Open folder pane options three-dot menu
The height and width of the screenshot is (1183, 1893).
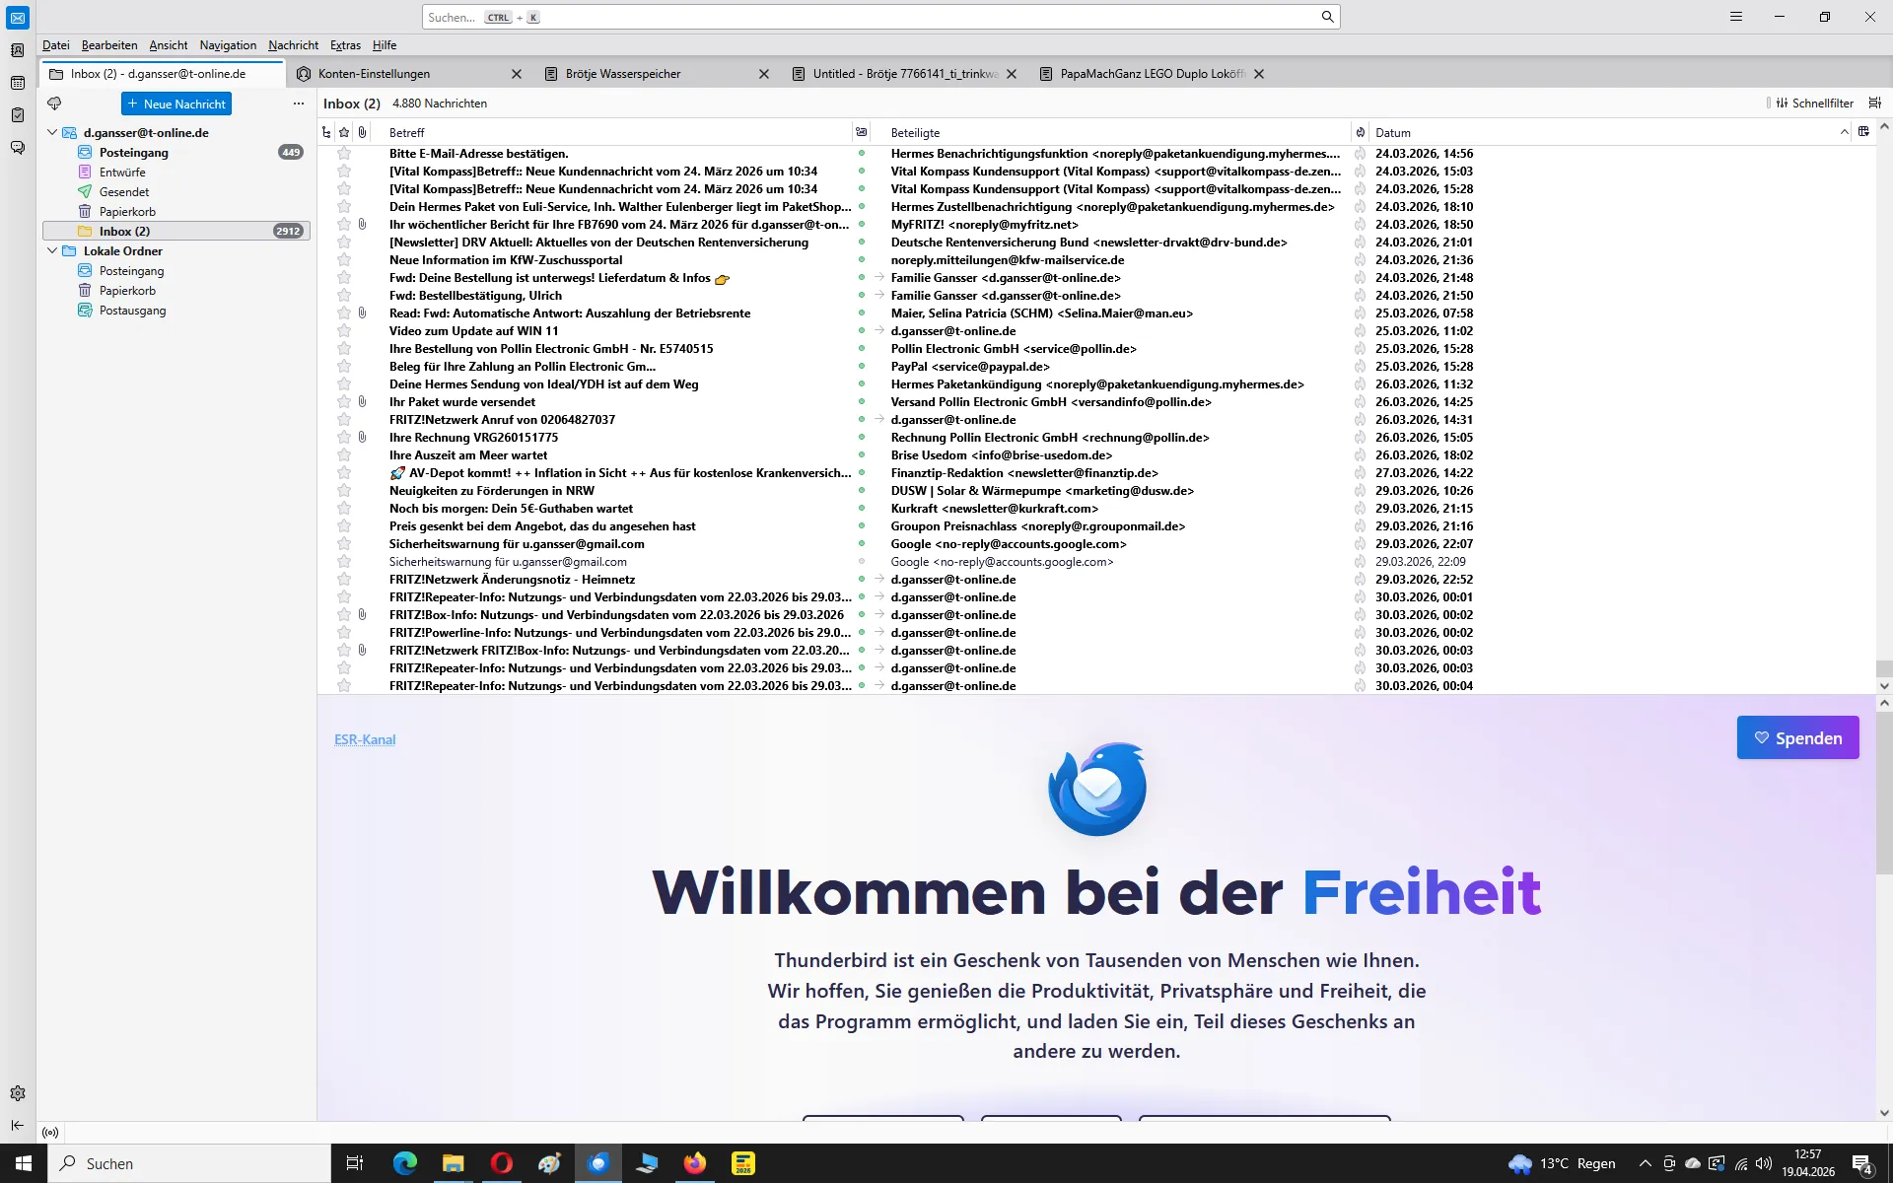coord(299,104)
